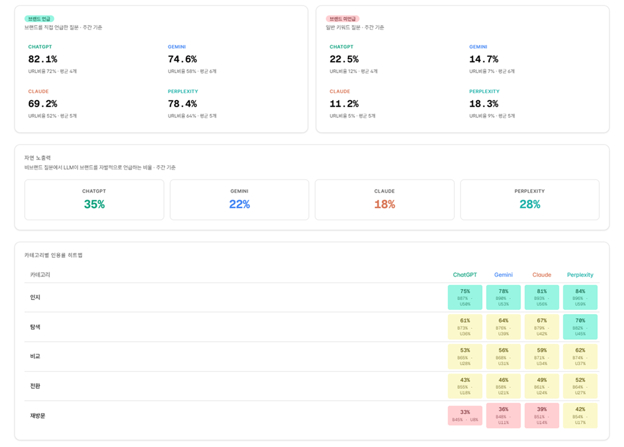The image size is (624, 447).
Task: Click the 'URL비율 52% · 평균 5개' line
Action: click(52, 116)
